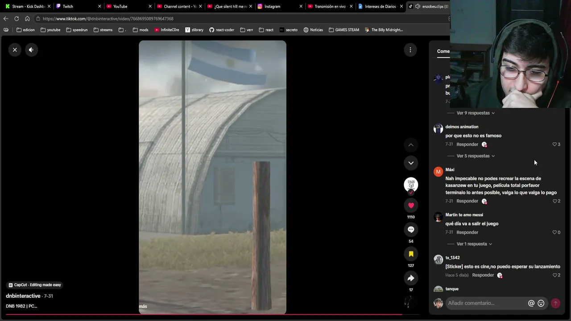The image size is (571, 321).
Task: Mute the enzobes.clips tab audio icon
Action: 418,6
